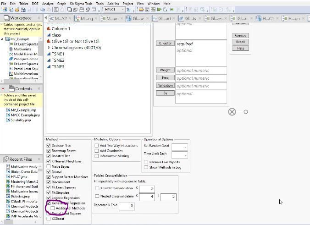
Task: Check the Add Quadratics option
Action: coord(96,151)
